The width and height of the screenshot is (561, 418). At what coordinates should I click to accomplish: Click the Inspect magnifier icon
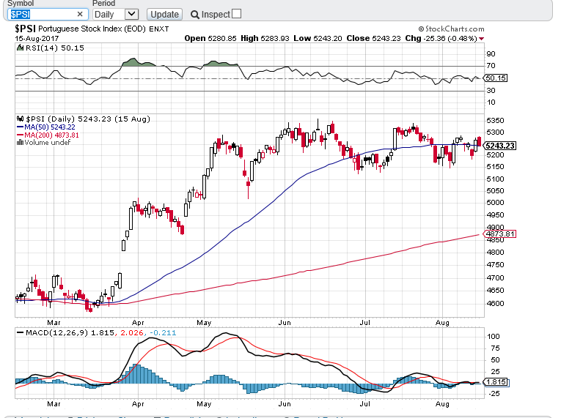(194, 15)
